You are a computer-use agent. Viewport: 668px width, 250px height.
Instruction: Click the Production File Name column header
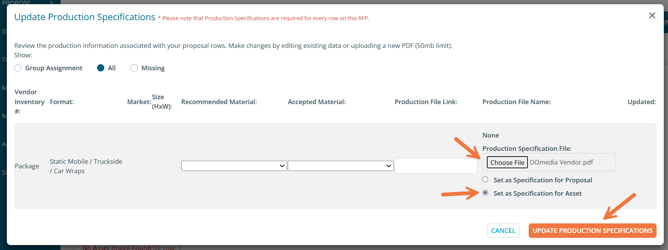tap(516, 102)
